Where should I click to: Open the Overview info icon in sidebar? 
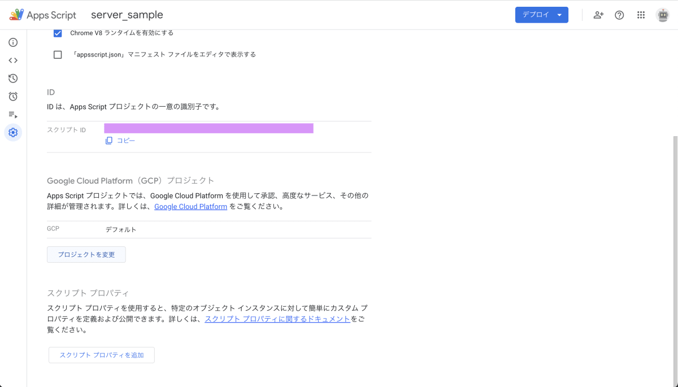(13, 42)
